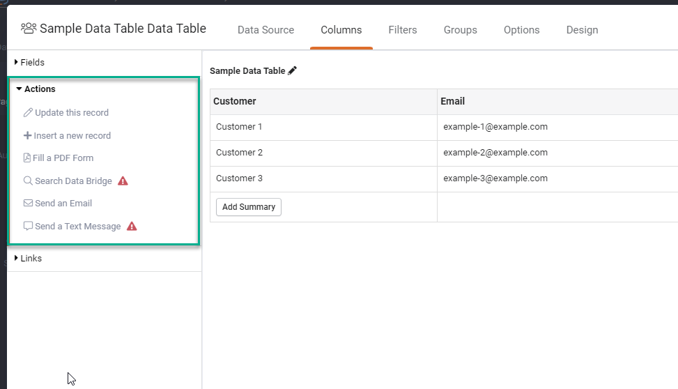Image resolution: width=678 pixels, height=389 pixels.
Task: Collapse the Actions section
Action: coord(36,89)
